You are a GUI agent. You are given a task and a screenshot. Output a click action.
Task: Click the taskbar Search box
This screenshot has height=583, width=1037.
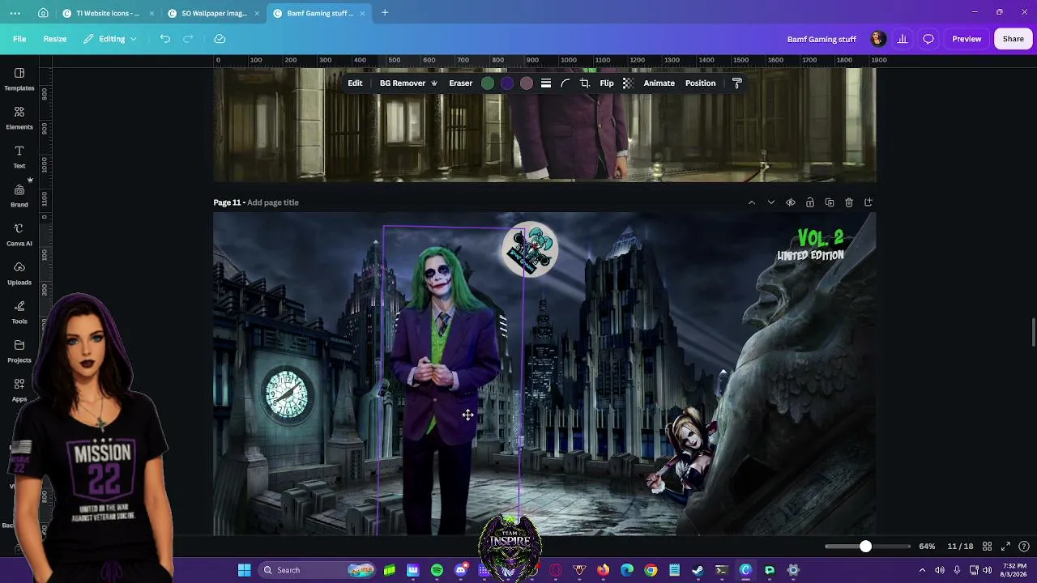[317, 570]
